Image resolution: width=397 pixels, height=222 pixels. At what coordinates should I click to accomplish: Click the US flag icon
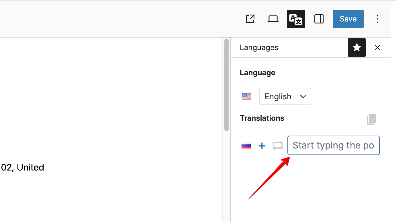[246, 96]
